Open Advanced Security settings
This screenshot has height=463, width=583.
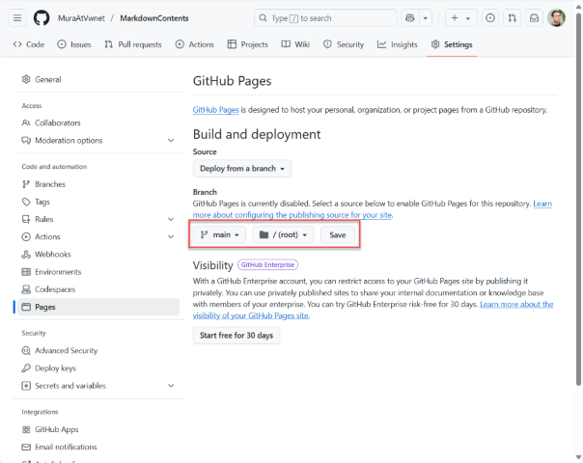pos(97,351)
